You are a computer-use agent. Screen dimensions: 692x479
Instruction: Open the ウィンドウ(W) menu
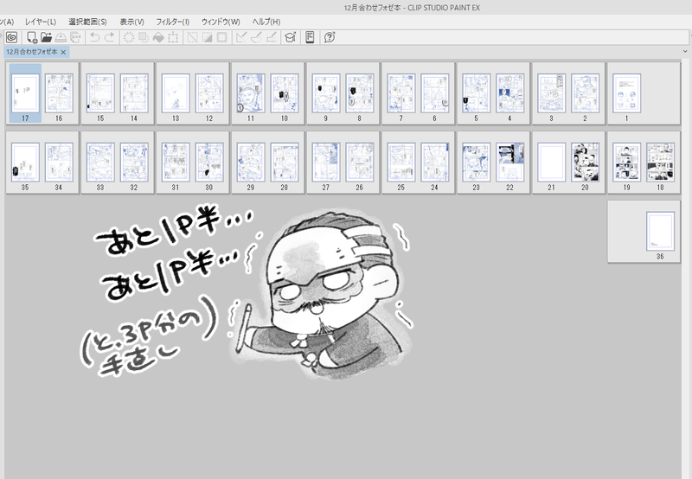click(x=221, y=21)
